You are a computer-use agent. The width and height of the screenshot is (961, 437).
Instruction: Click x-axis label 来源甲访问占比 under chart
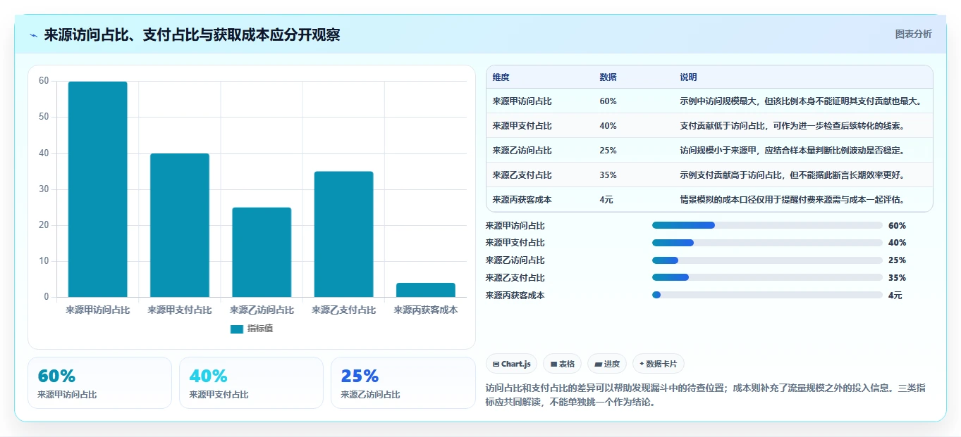pyautogui.click(x=97, y=310)
